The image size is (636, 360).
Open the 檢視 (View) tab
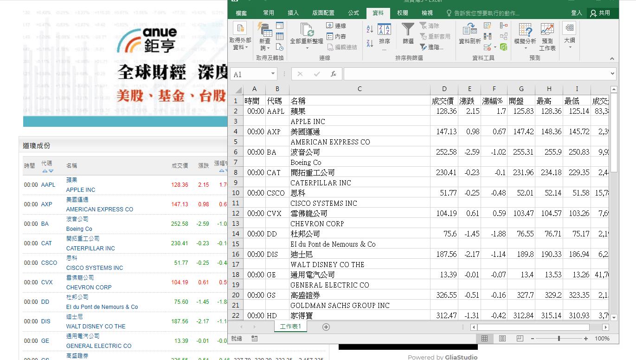click(x=427, y=13)
